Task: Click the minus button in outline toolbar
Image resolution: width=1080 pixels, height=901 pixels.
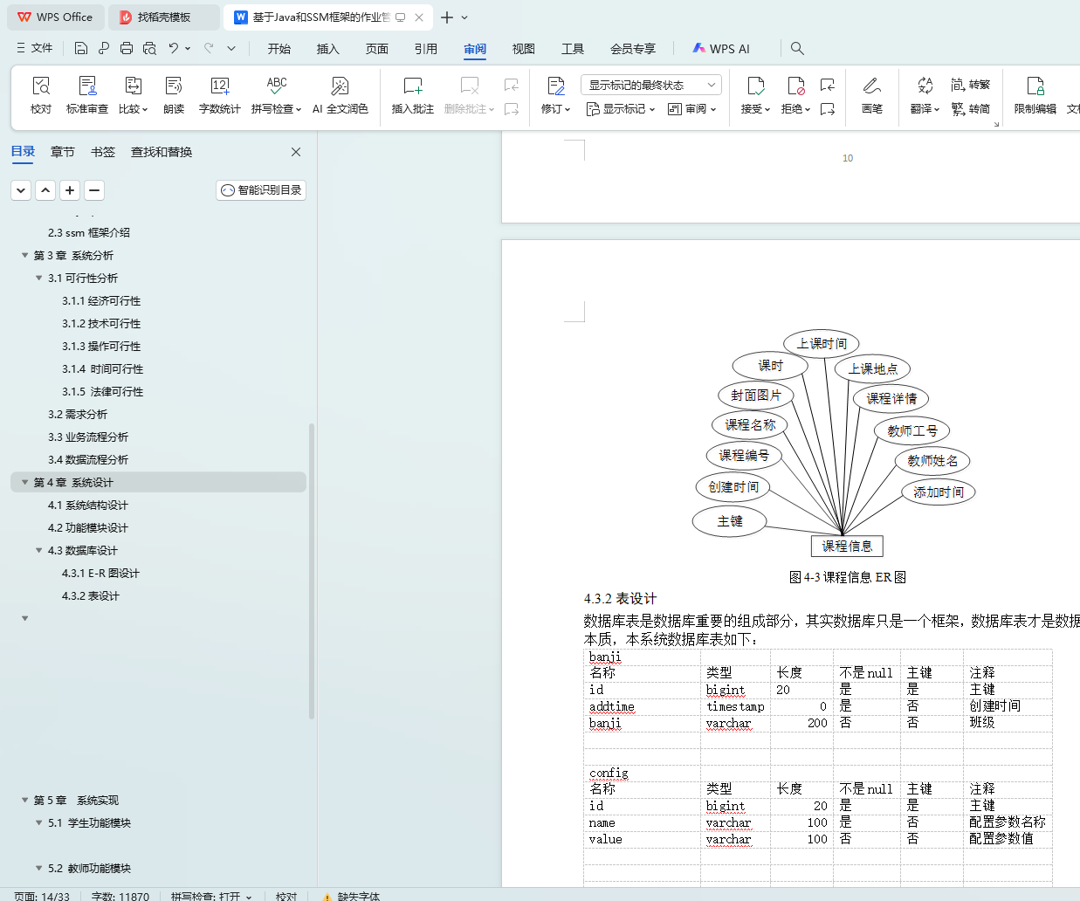Action: tap(94, 190)
